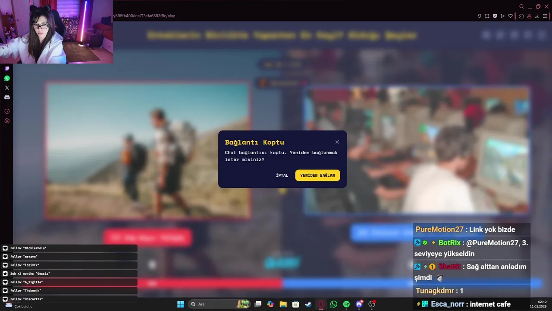This screenshot has height=311, width=552.
Task: Start snapshot selection tool
Action: [x=487, y=16]
